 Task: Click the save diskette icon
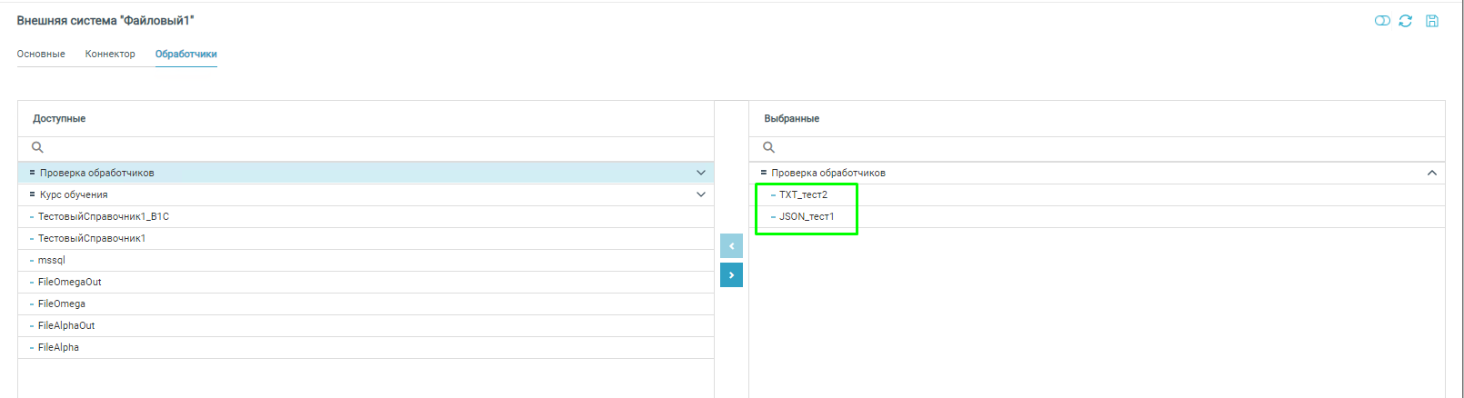1432,21
